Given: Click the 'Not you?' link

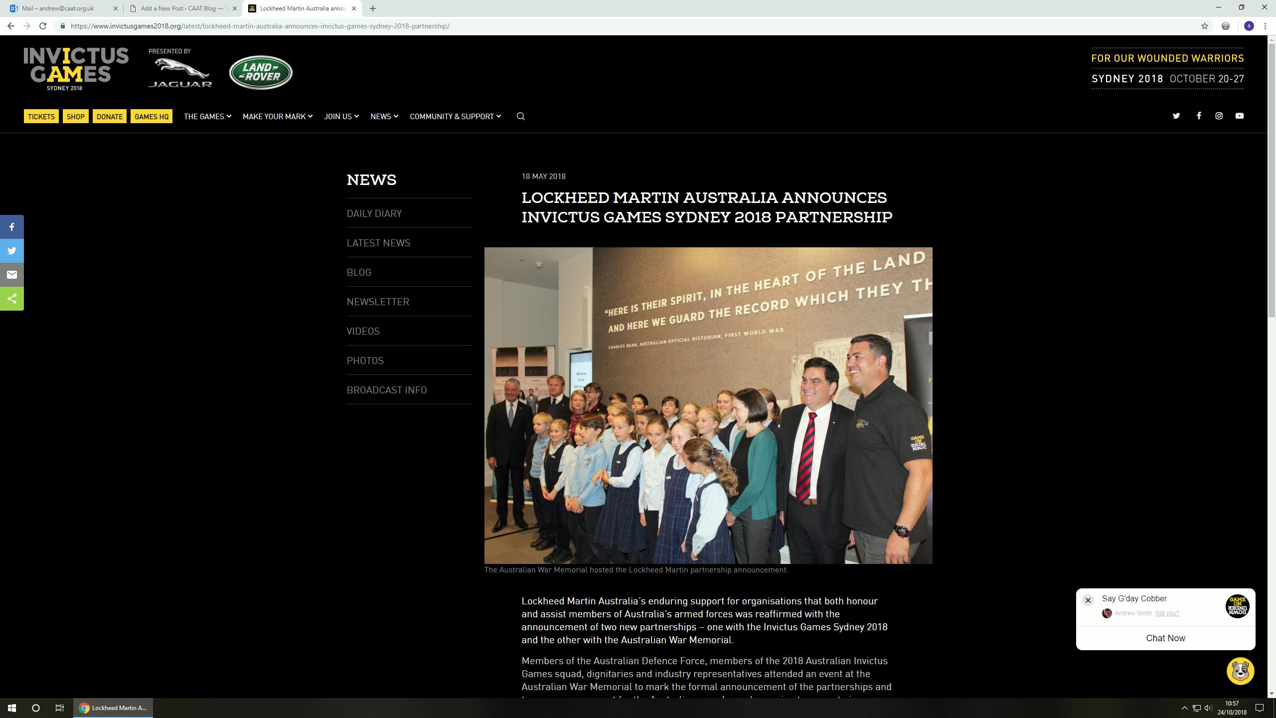Looking at the screenshot, I should click(x=1167, y=613).
